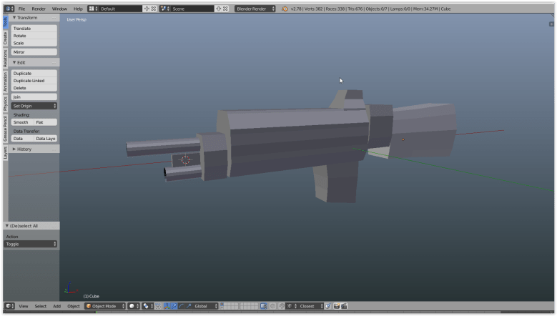Viewport: 557px width, 316px height.
Task: Click the OpenGL render animation clapper icon
Action: click(344, 306)
